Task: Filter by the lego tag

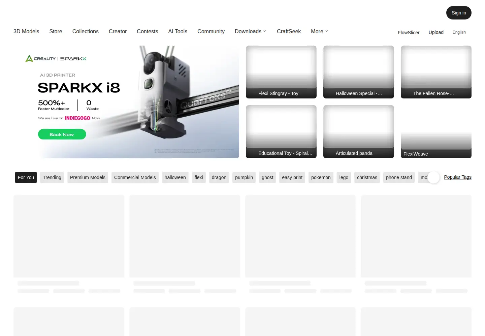Action: pyautogui.click(x=344, y=177)
